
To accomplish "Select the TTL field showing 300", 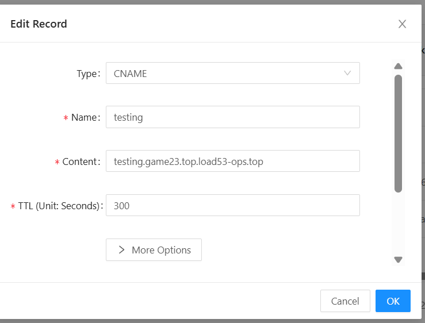I will (232, 205).
